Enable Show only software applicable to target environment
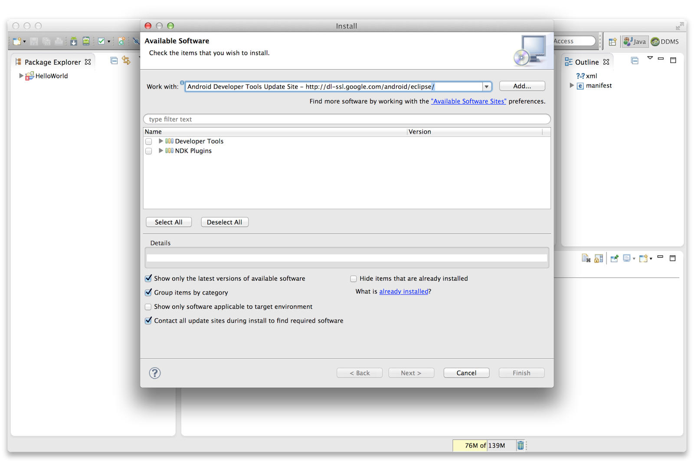Viewport: 694px width, 463px height. click(148, 306)
